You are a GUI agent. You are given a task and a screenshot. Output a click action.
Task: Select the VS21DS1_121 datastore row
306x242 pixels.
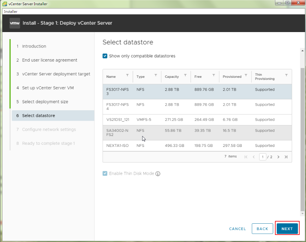coord(197,120)
